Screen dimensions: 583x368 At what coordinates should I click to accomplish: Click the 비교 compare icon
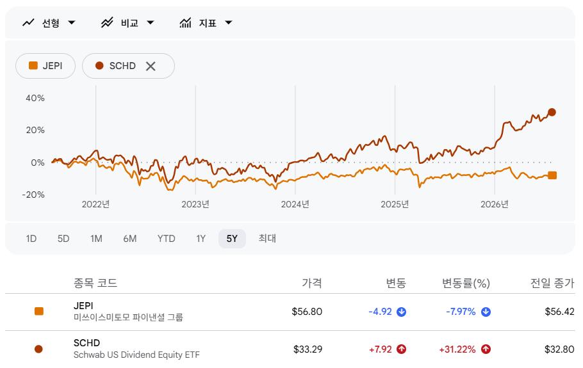pos(107,23)
